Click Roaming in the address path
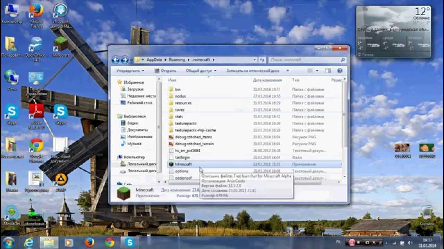 coord(177,60)
